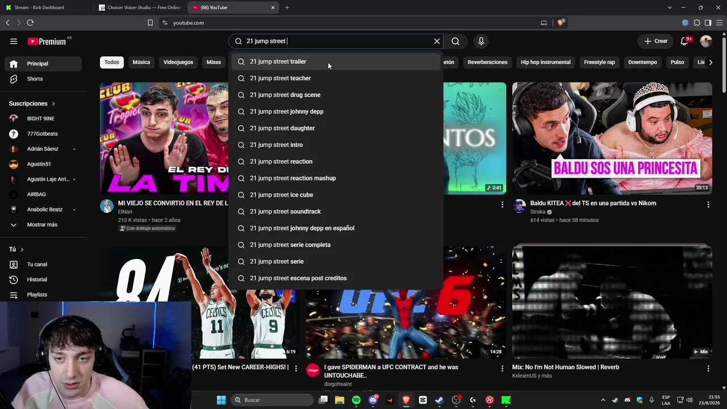Open Shorts in the sidebar
This screenshot has width=727, height=409.
(x=44, y=79)
